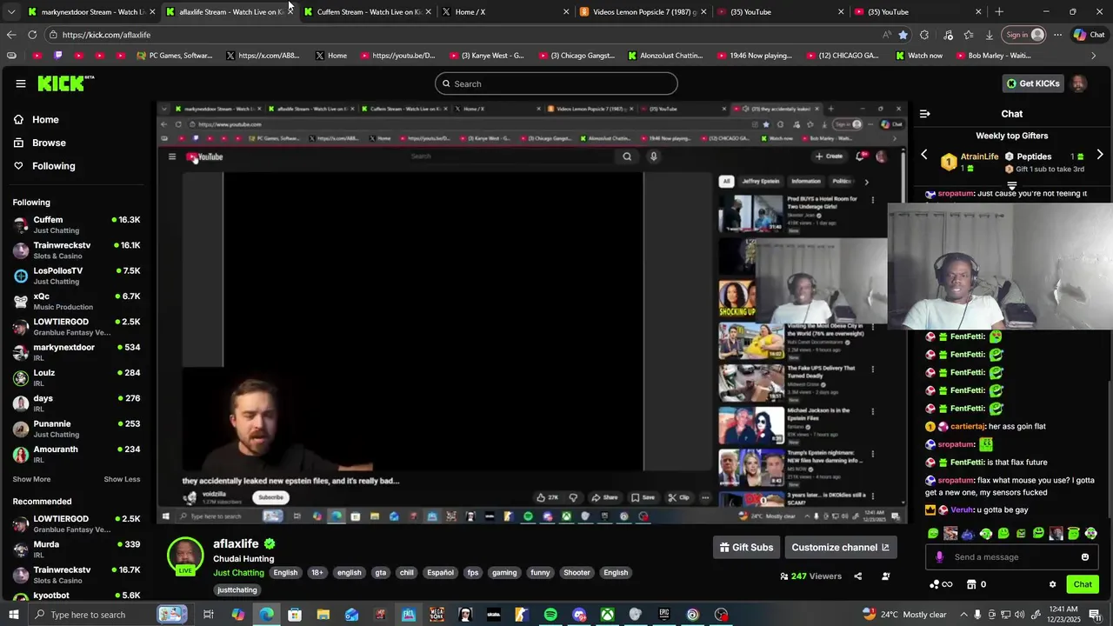This screenshot has height=626, width=1113.
Task: Collapse Following list with Show Less
Action: (122, 479)
